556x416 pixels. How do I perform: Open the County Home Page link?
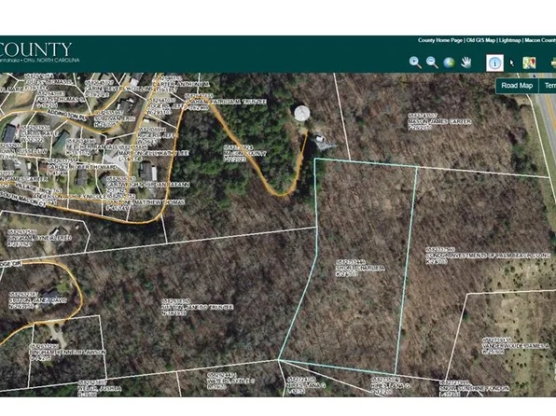[x=439, y=40]
